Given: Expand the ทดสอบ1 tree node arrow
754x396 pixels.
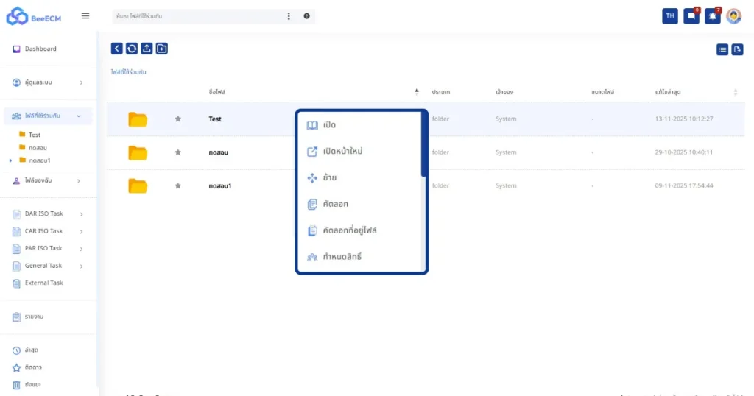Looking at the screenshot, I should [x=10, y=160].
